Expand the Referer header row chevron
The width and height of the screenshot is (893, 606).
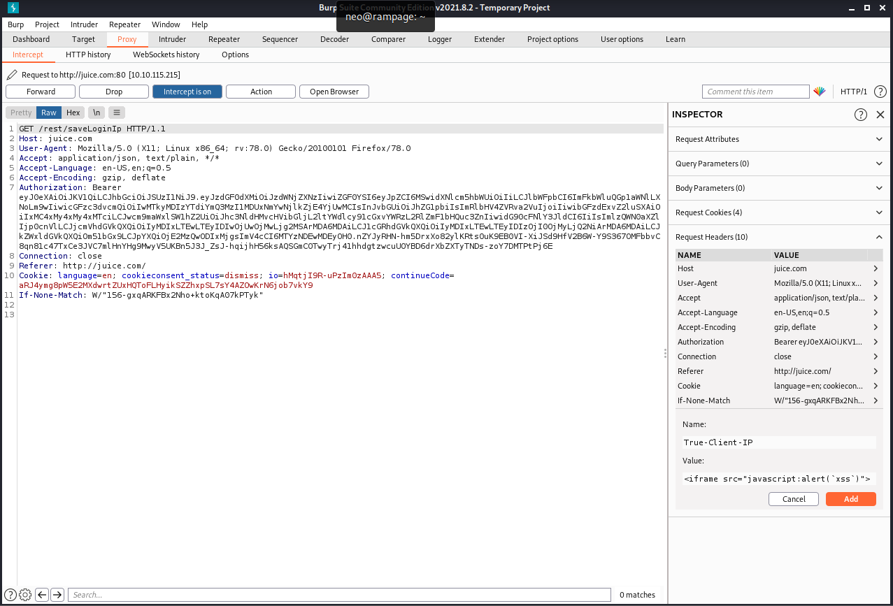(876, 371)
